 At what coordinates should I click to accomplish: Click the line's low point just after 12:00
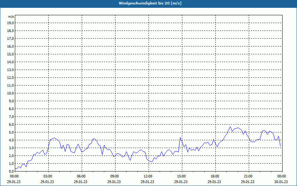151,161
